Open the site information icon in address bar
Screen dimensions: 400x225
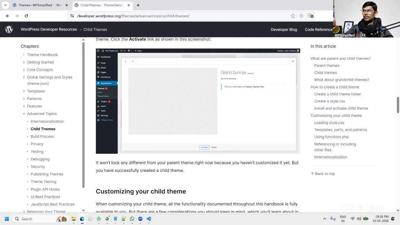(72, 16)
